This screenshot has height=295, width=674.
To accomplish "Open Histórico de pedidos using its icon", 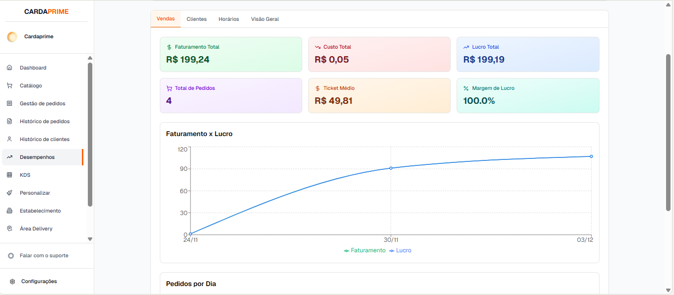I will tap(9, 121).
